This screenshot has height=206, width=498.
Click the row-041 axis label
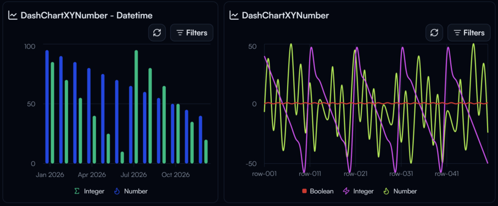coord(447,174)
